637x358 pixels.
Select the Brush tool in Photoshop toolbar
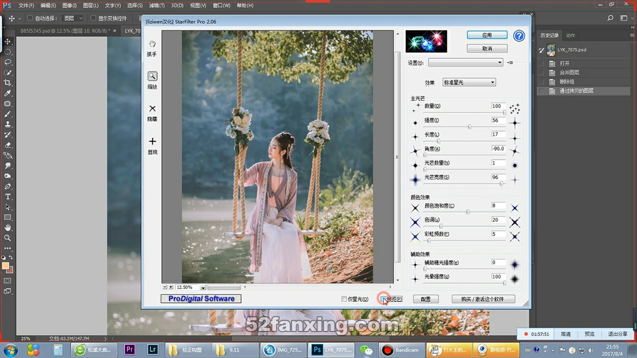(7, 114)
